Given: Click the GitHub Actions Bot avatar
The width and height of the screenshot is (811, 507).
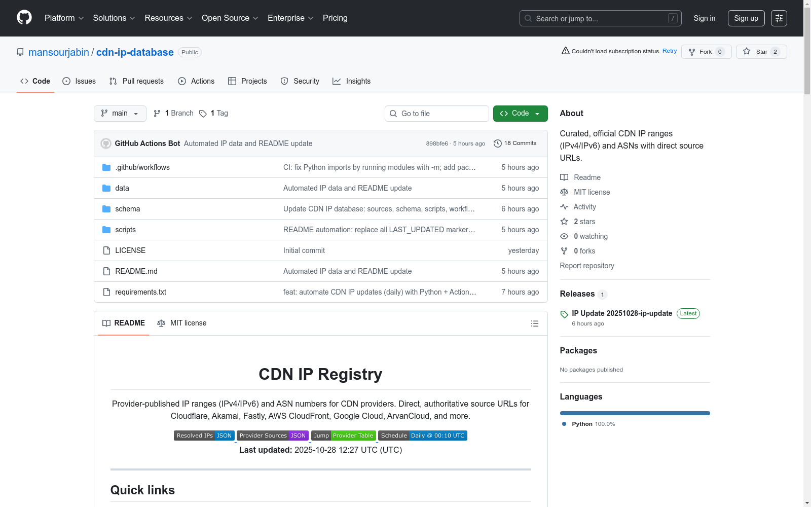Looking at the screenshot, I should point(106,143).
